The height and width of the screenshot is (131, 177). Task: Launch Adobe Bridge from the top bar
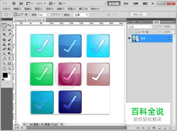tap(14, 4)
